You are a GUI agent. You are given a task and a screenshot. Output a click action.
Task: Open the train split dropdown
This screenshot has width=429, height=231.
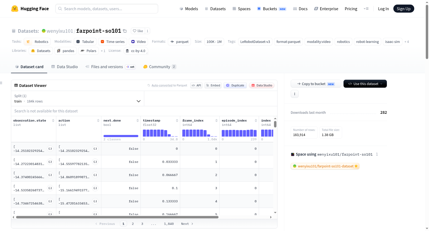(x=77, y=98)
